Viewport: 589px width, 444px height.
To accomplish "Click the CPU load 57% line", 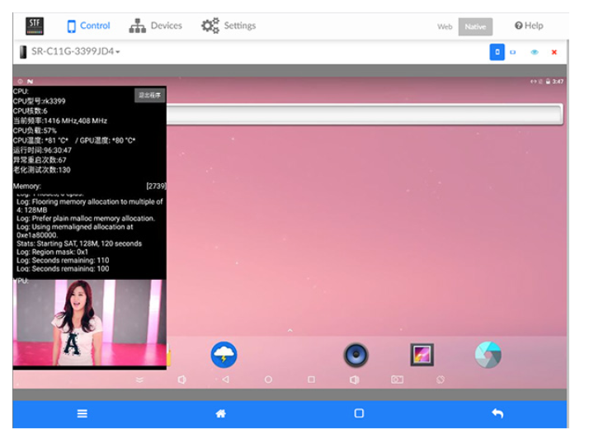I will tap(35, 130).
